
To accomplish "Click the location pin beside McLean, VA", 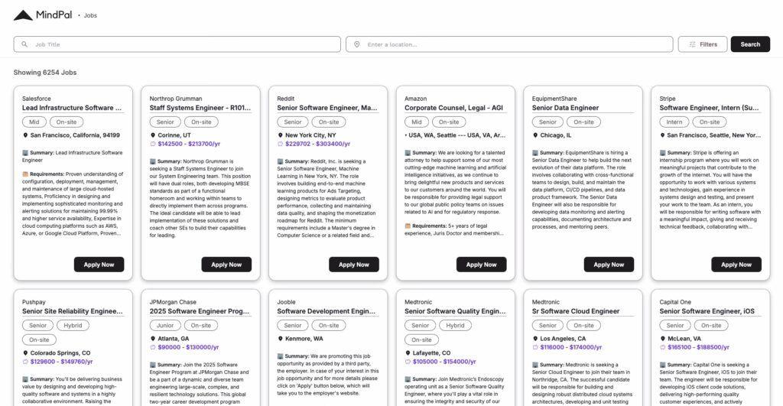I will 663,339.
